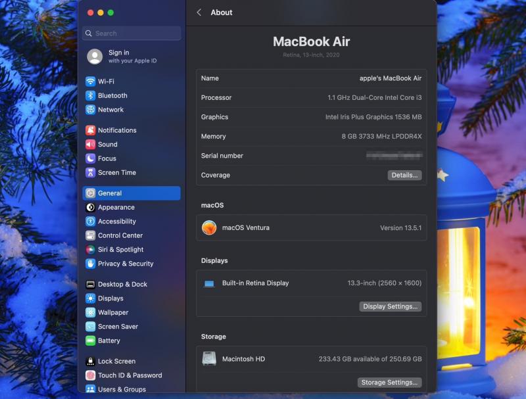Go back using the chevron arrow
This screenshot has height=399, width=526.
point(199,12)
